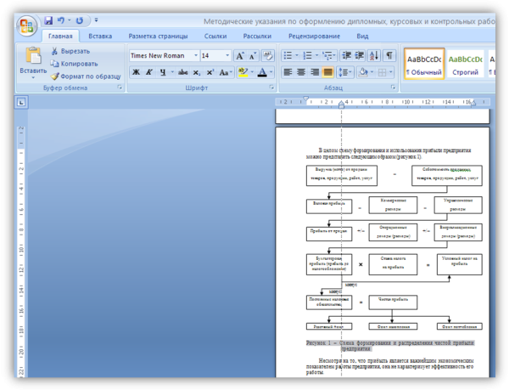
Task: Increase font size with grow font icon
Action: coord(241,55)
